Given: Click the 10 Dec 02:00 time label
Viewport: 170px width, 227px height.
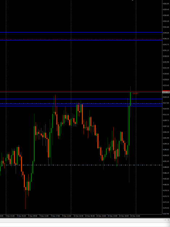Looking at the screenshot, I should click(78, 216).
